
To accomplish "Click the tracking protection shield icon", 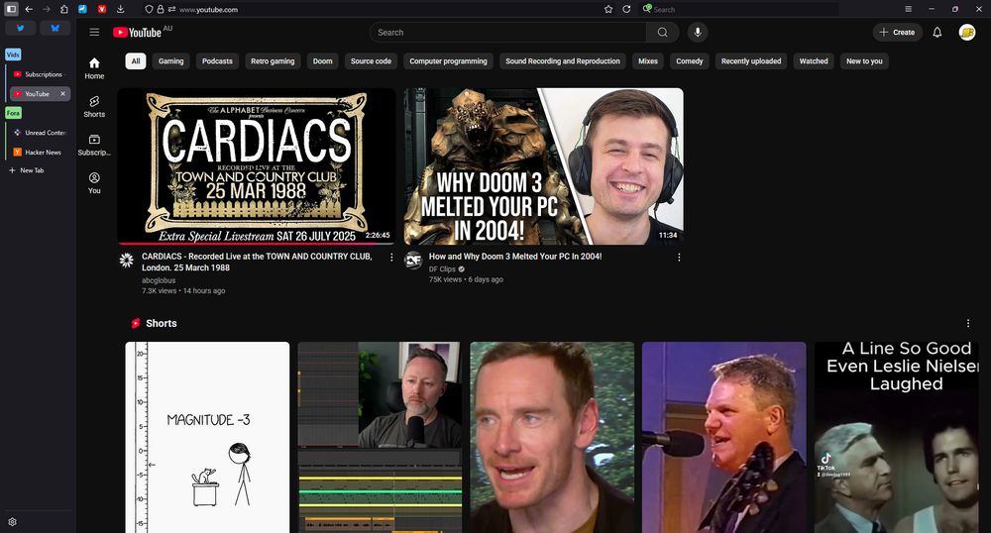I will (150, 10).
